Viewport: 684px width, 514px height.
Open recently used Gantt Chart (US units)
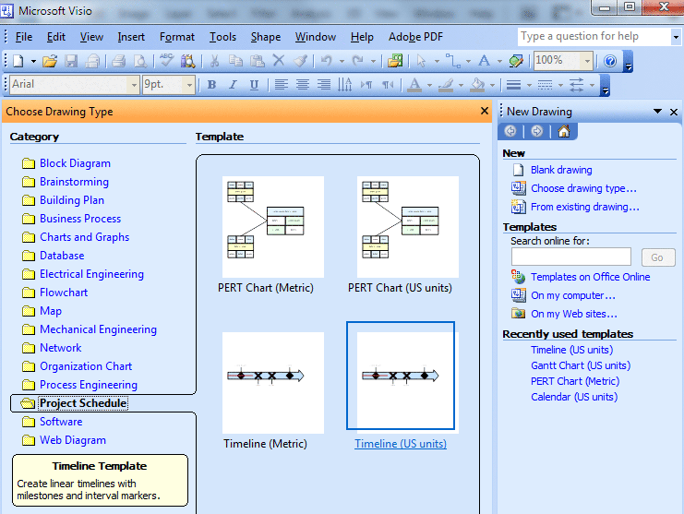click(x=581, y=365)
